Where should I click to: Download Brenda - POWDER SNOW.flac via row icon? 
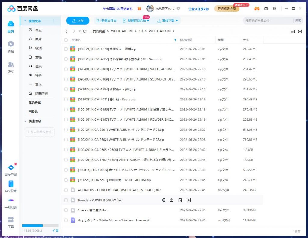pos(171,200)
